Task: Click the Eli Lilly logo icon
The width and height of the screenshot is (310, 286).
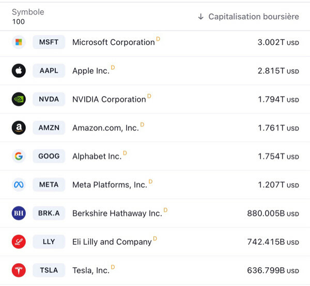Action: [x=19, y=242]
